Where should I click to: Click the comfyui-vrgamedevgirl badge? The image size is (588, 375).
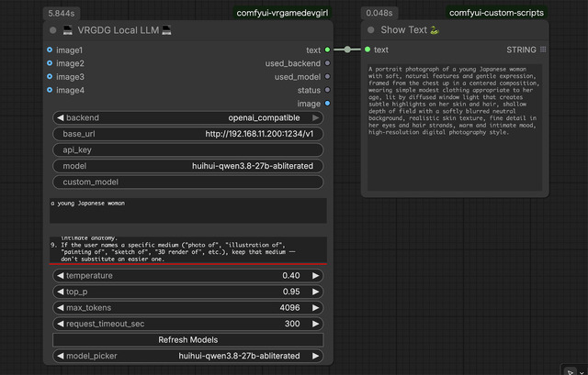tap(282, 13)
